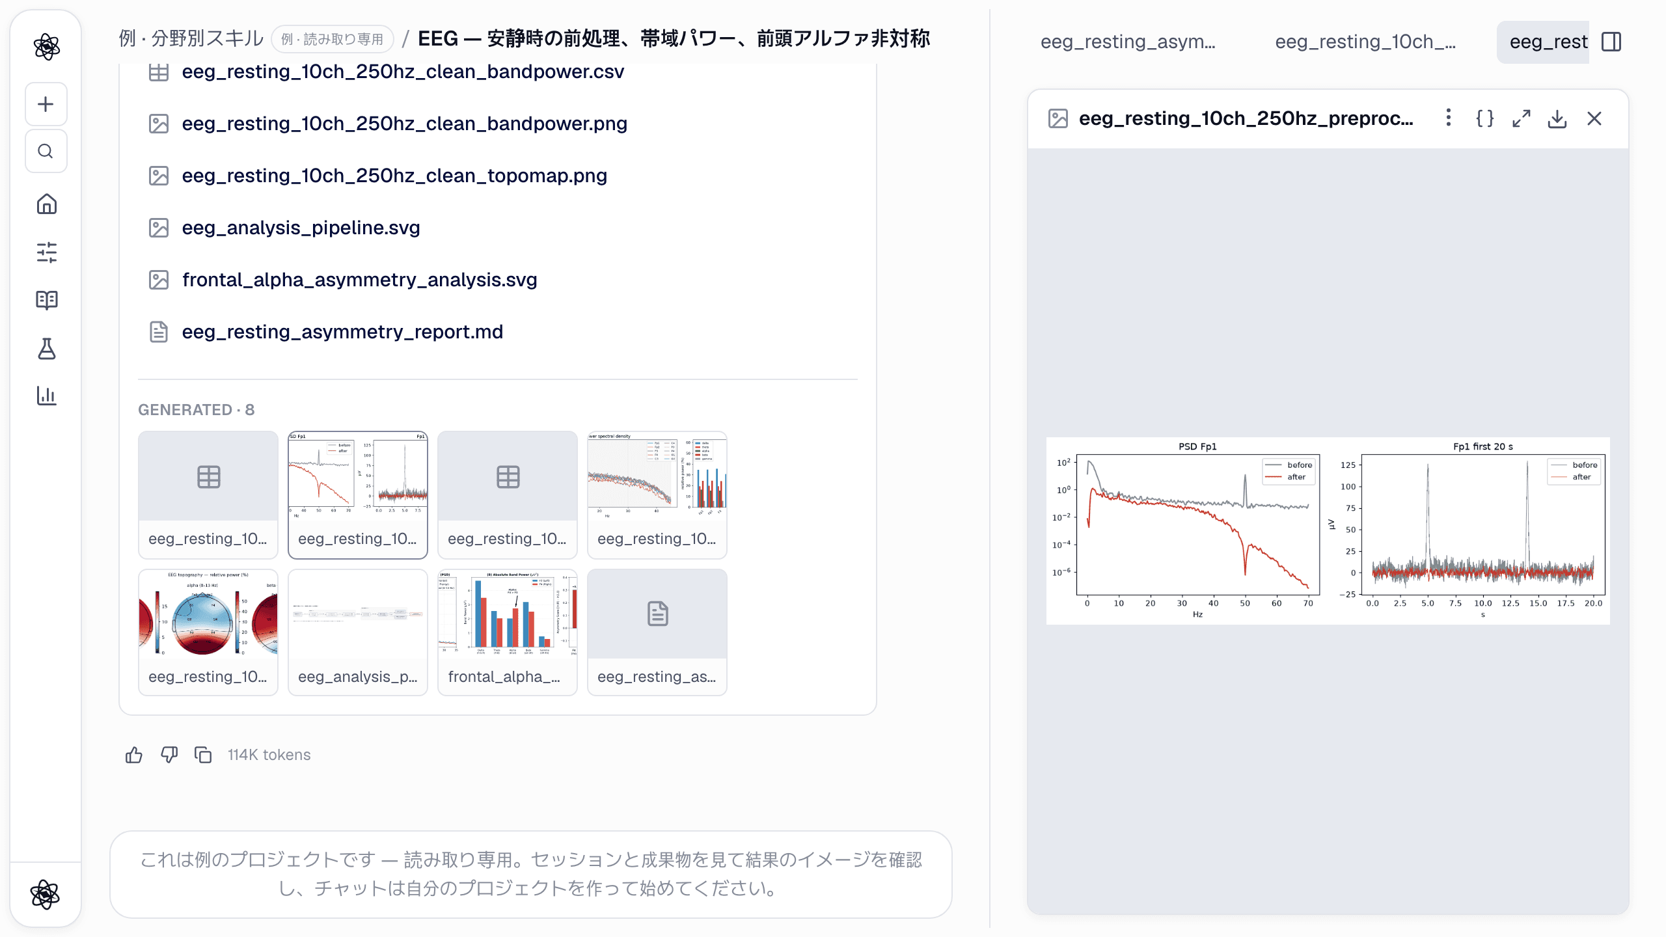
Task: Switch to eeg_resting_asym... tab
Action: tap(1128, 42)
